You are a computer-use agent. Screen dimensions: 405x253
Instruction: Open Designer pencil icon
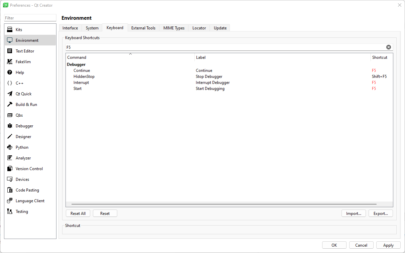[x=10, y=137]
